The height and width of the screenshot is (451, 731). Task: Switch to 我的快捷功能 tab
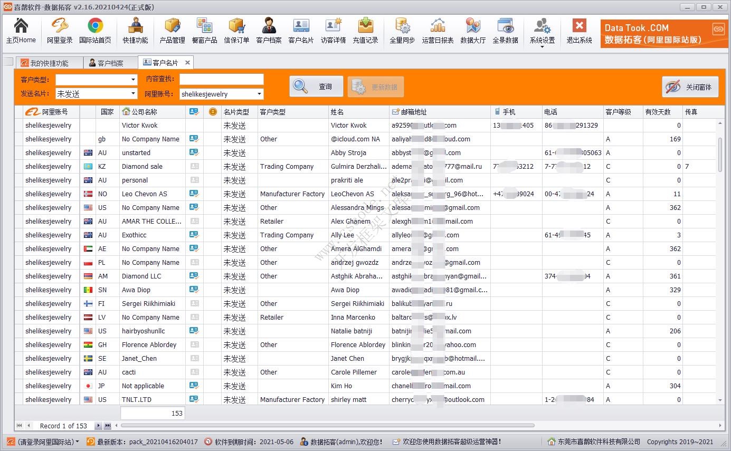coord(49,63)
